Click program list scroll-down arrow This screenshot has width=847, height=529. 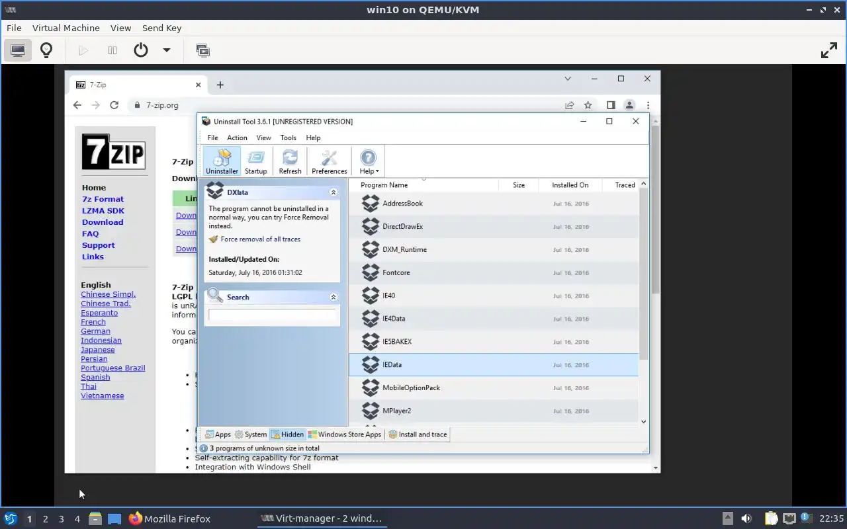point(644,422)
